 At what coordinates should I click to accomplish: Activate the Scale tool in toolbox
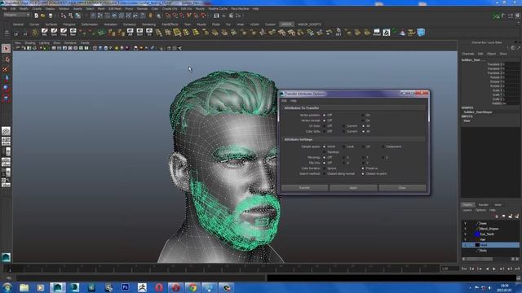[6, 98]
